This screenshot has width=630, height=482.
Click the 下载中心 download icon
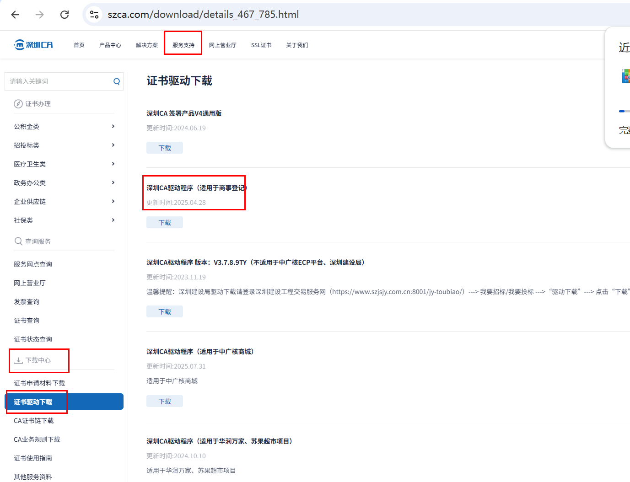(x=18, y=360)
